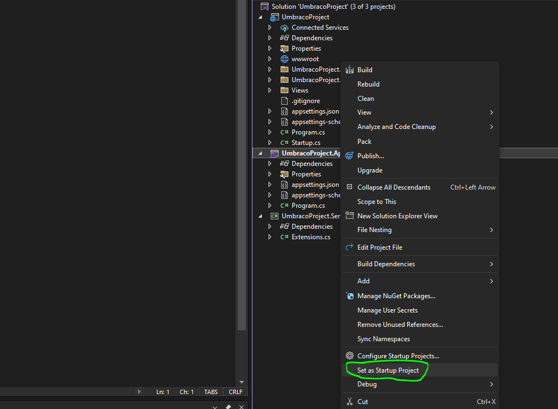The height and width of the screenshot is (409, 558).
Task: Open the View submenu arrow
Action: (492, 112)
